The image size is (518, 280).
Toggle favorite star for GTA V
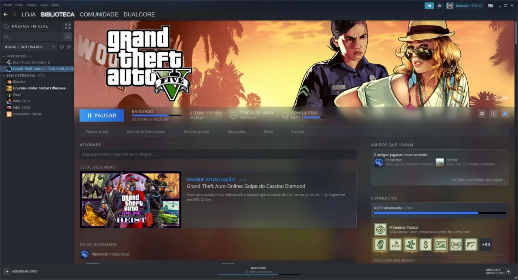click(x=504, y=114)
